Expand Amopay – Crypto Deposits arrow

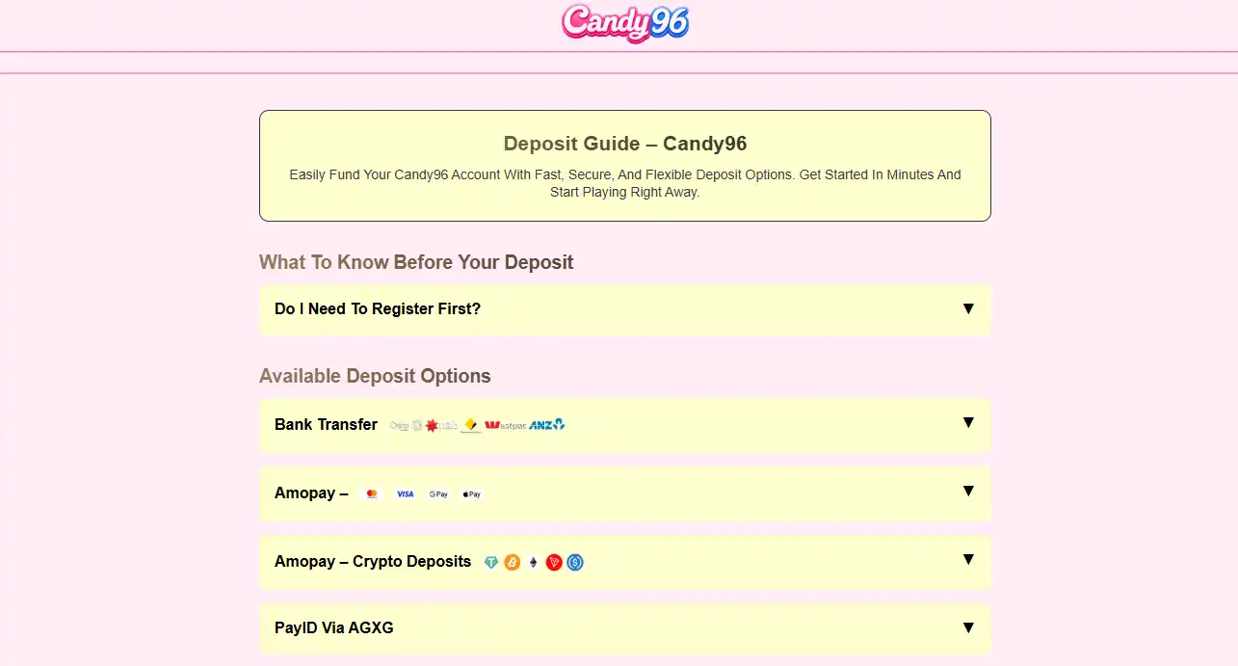[968, 559]
